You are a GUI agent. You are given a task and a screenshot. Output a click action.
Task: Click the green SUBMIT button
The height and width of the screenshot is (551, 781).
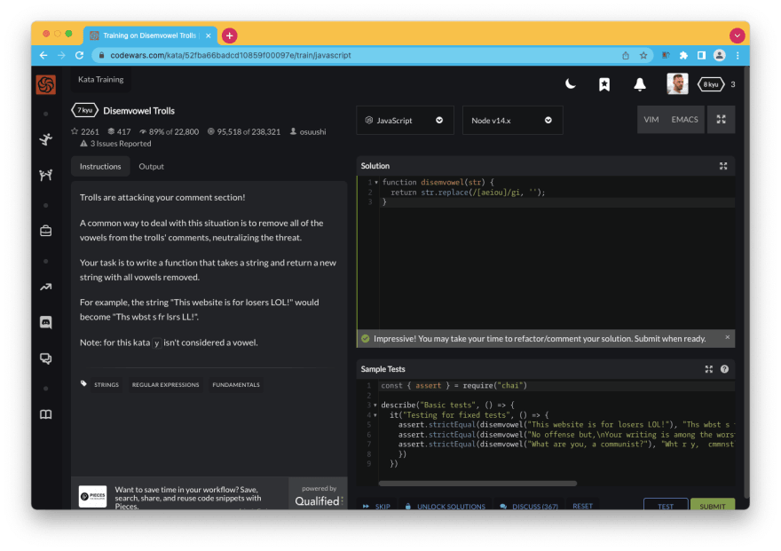pos(713,506)
